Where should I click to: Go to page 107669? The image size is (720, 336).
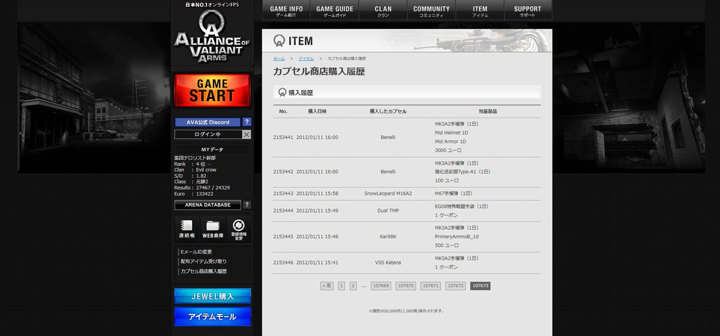(381, 286)
